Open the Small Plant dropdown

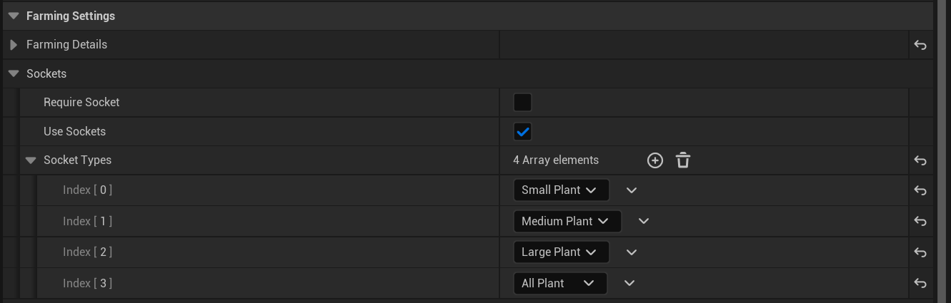point(561,190)
